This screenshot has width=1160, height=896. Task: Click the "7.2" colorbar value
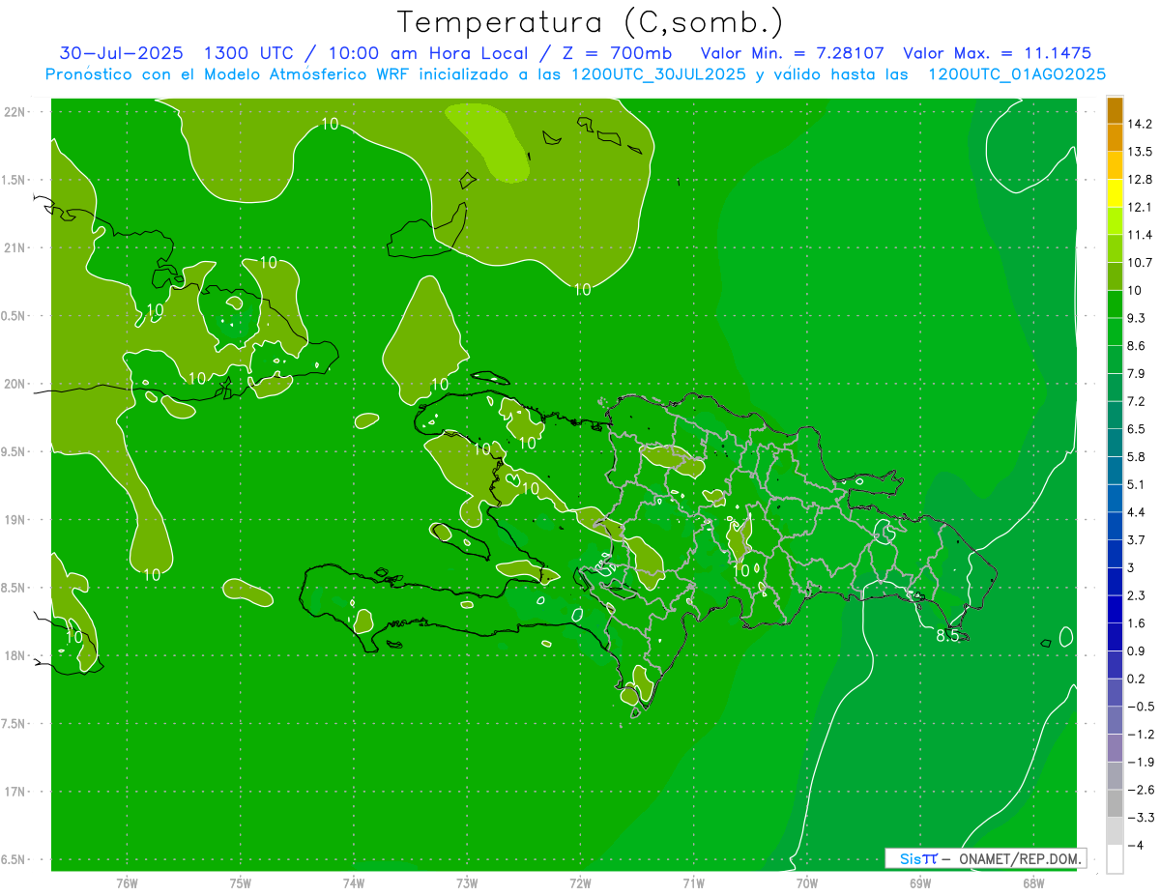point(1136,401)
